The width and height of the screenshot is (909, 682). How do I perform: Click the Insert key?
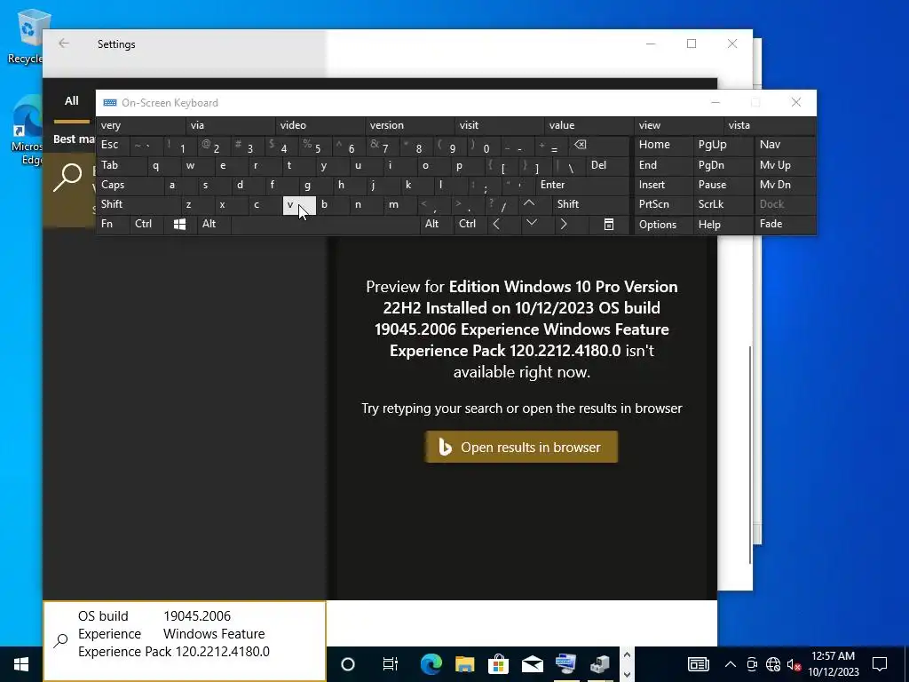click(x=664, y=185)
